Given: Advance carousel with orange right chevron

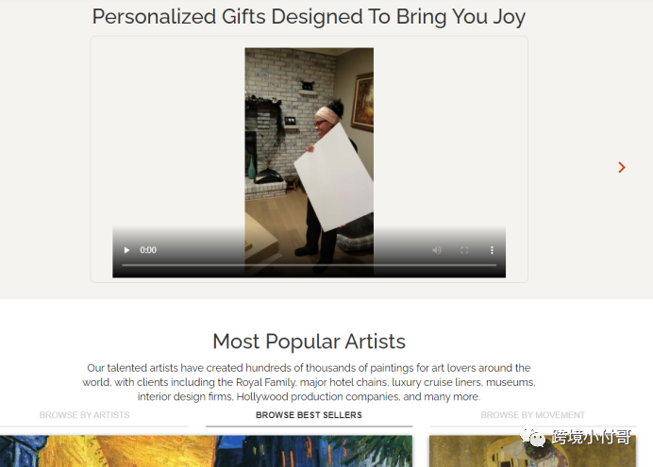Looking at the screenshot, I should click(622, 167).
